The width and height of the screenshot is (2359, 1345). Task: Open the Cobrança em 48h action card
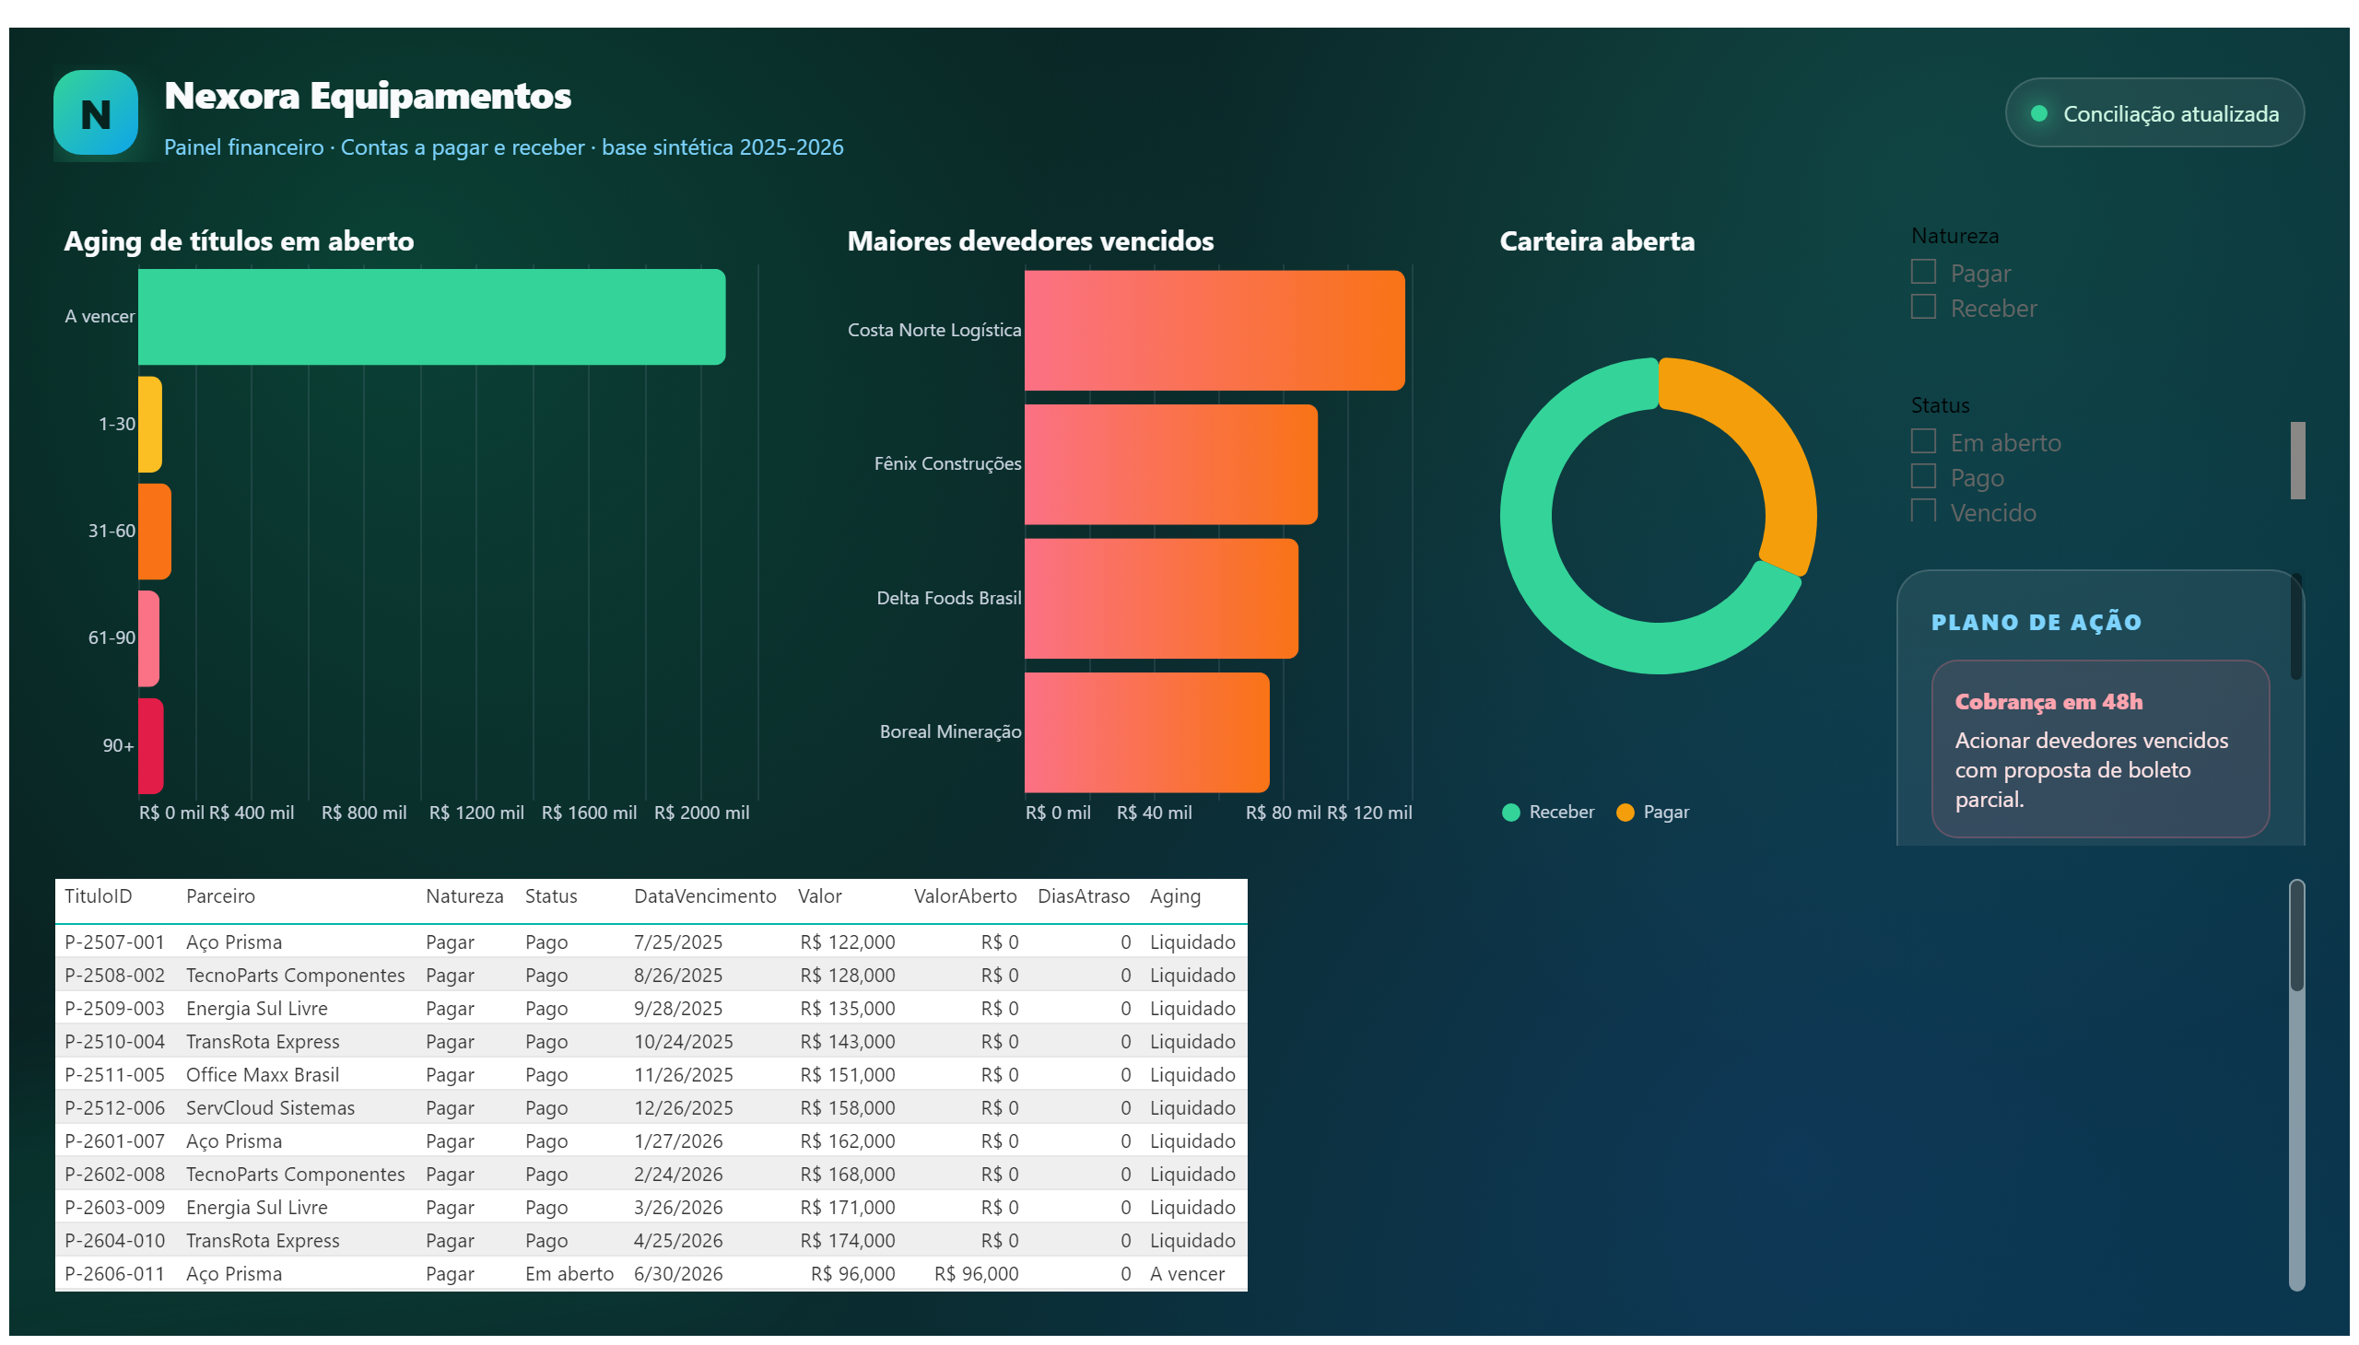pos(2099,749)
